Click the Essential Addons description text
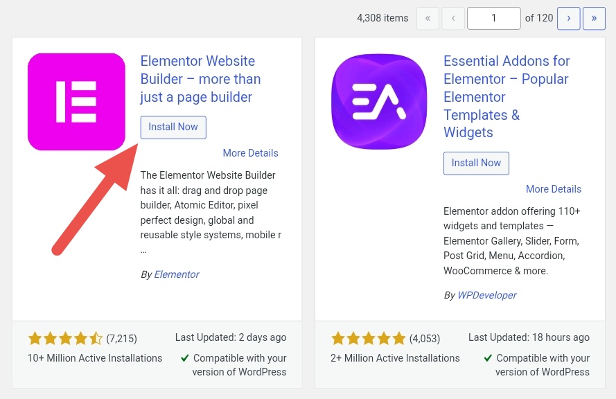Viewport: 616px width, 399px height. [x=512, y=241]
